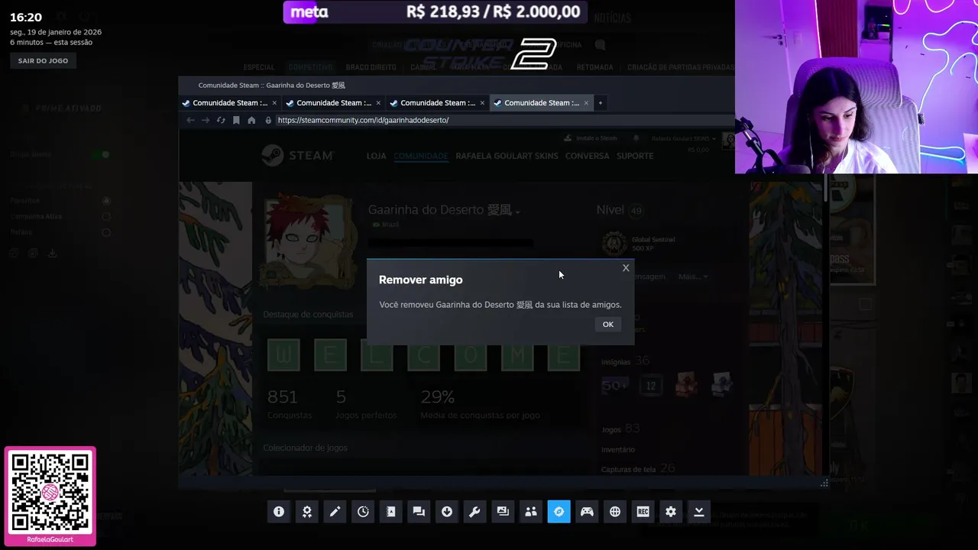978x550 pixels.
Task: Click the 851 Conquistas stat
Action: (289, 404)
